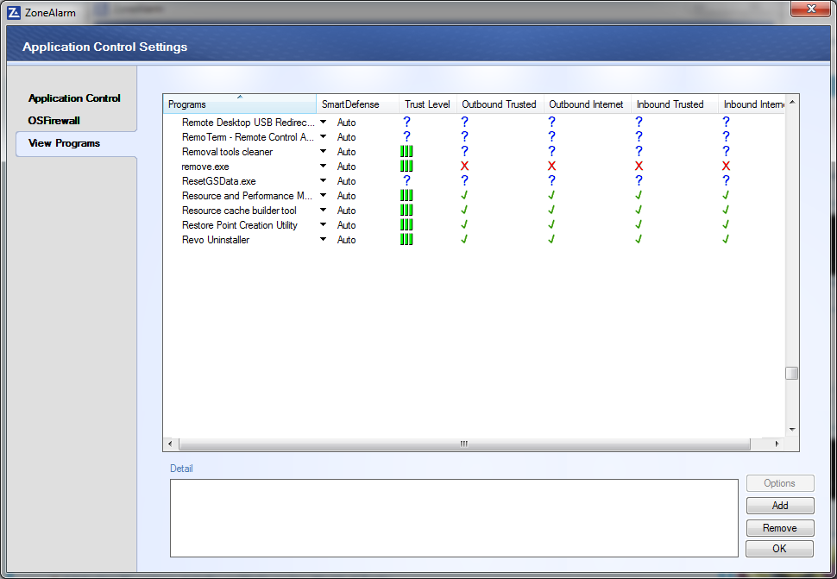Viewport: 837px width, 579px height.
Task: Click Trust Level bars for Removal tools cleaner
Action: pyautogui.click(x=406, y=152)
